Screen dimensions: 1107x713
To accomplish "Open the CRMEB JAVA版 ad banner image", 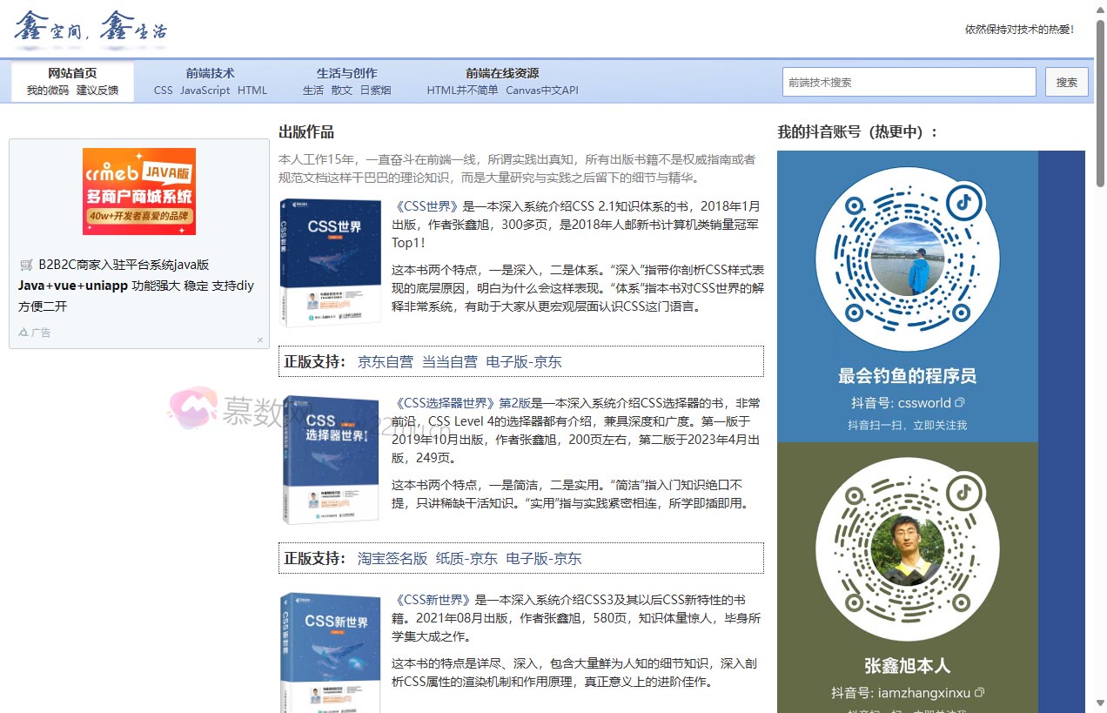I will (x=139, y=192).
